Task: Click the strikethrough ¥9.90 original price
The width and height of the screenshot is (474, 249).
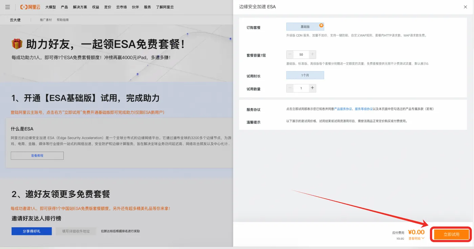Action: click(400, 239)
